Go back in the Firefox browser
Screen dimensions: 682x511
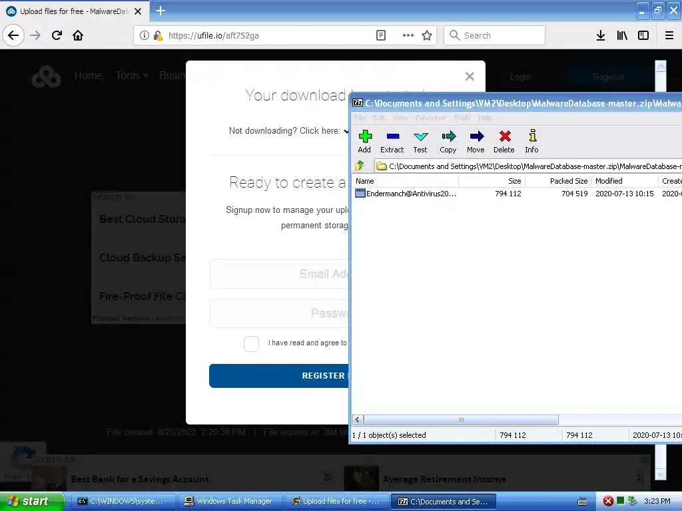pos(13,35)
